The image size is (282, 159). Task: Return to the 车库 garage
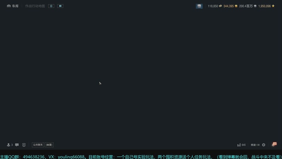tap(13, 6)
